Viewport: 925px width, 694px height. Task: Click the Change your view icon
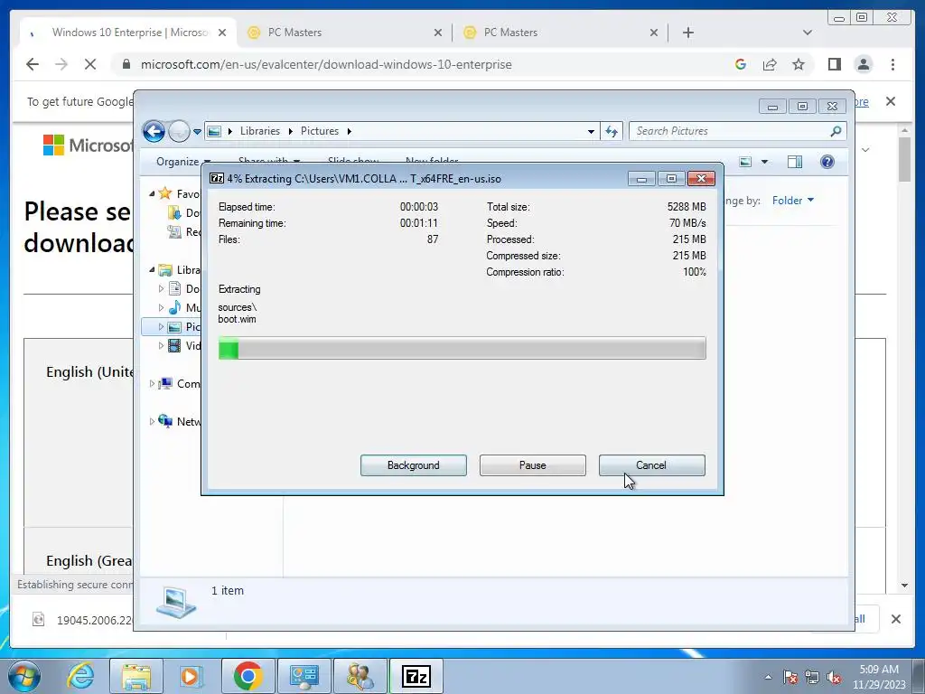pos(745,162)
